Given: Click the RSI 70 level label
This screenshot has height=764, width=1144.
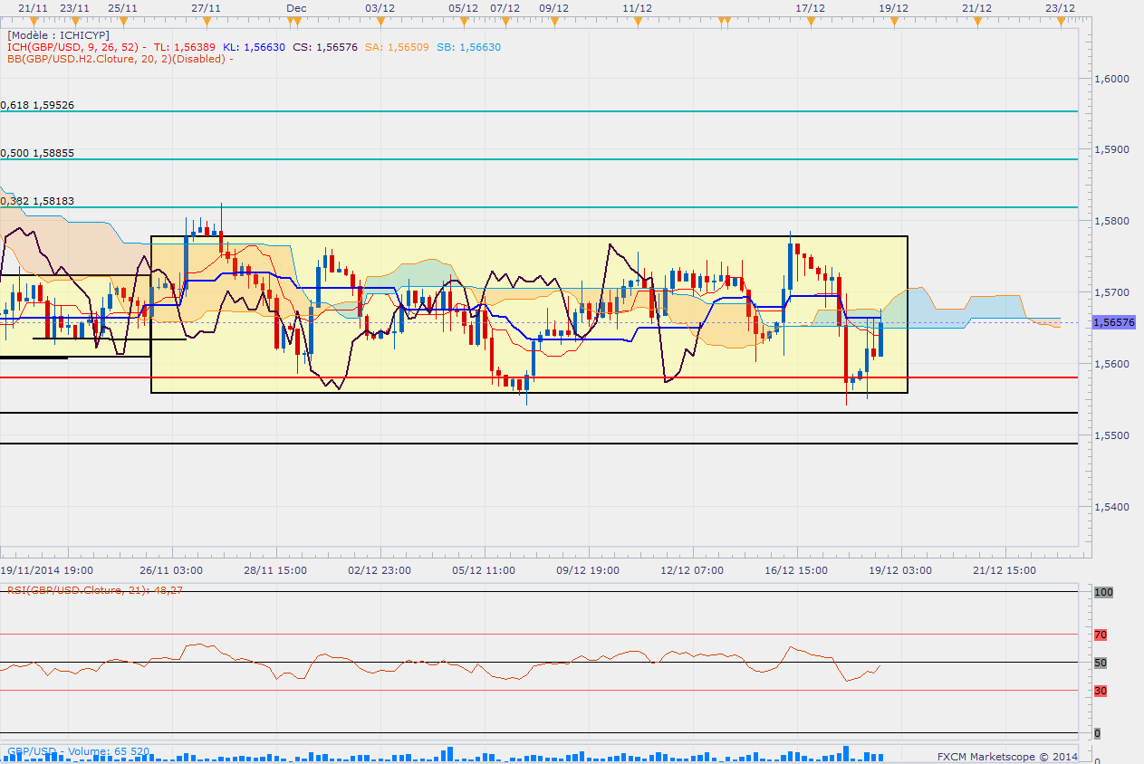Looking at the screenshot, I should pyautogui.click(x=1101, y=635).
